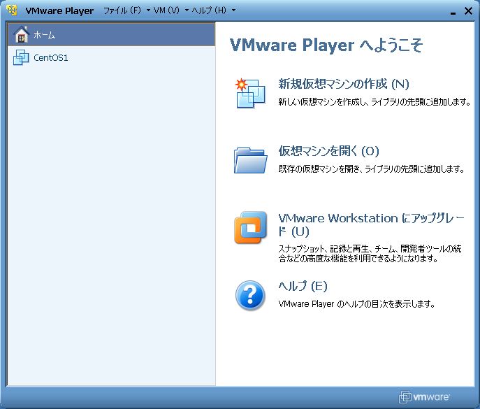Expand the dropdown arrow next to ヘルプ (H)
The width and height of the screenshot is (480, 409).
[233, 10]
